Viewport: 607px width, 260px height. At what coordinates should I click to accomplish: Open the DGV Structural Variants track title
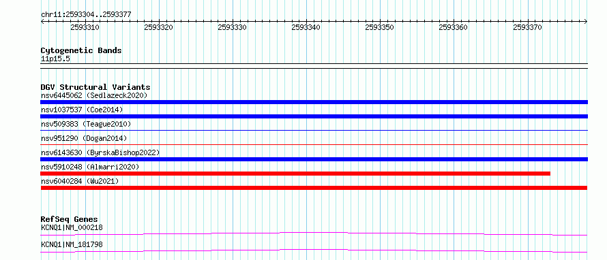pos(95,87)
